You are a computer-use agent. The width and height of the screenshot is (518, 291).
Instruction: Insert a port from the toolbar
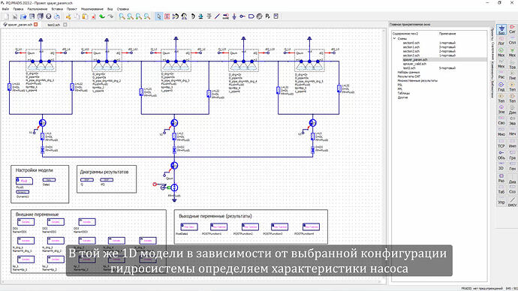point(242,16)
